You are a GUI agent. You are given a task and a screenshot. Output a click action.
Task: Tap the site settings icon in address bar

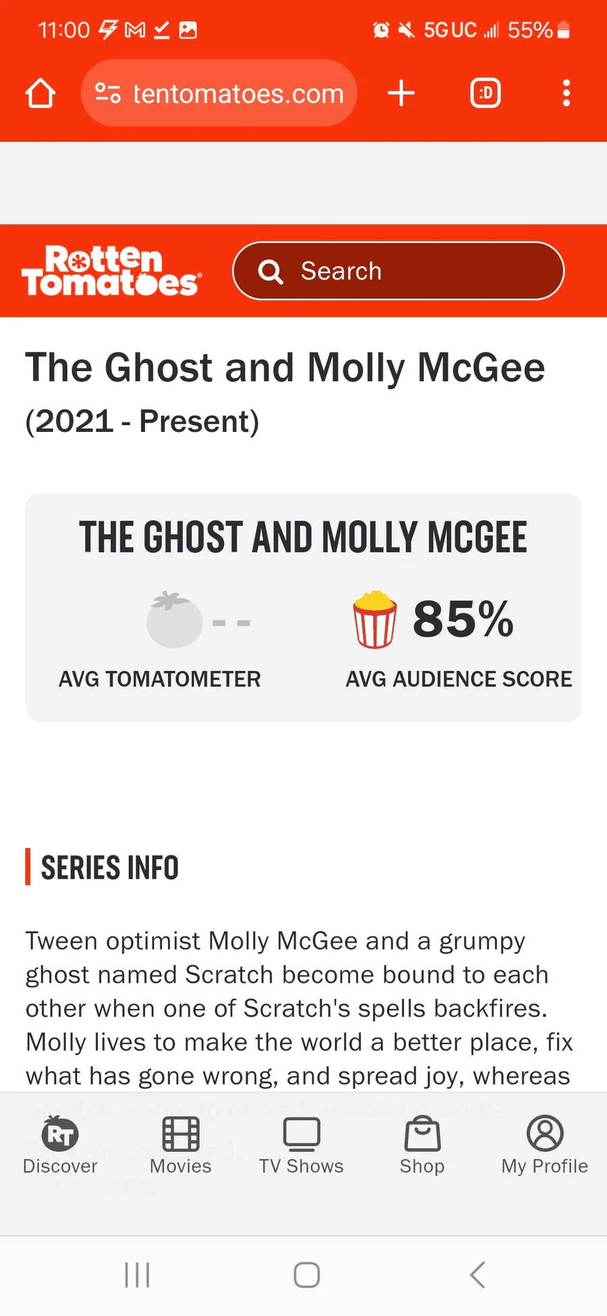tap(107, 93)
